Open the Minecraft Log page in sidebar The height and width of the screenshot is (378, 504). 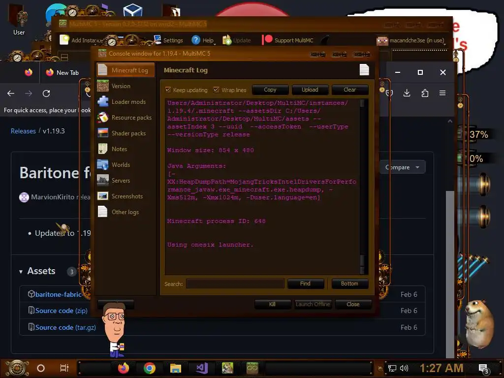pyautogui.click(x=126, y=70)
